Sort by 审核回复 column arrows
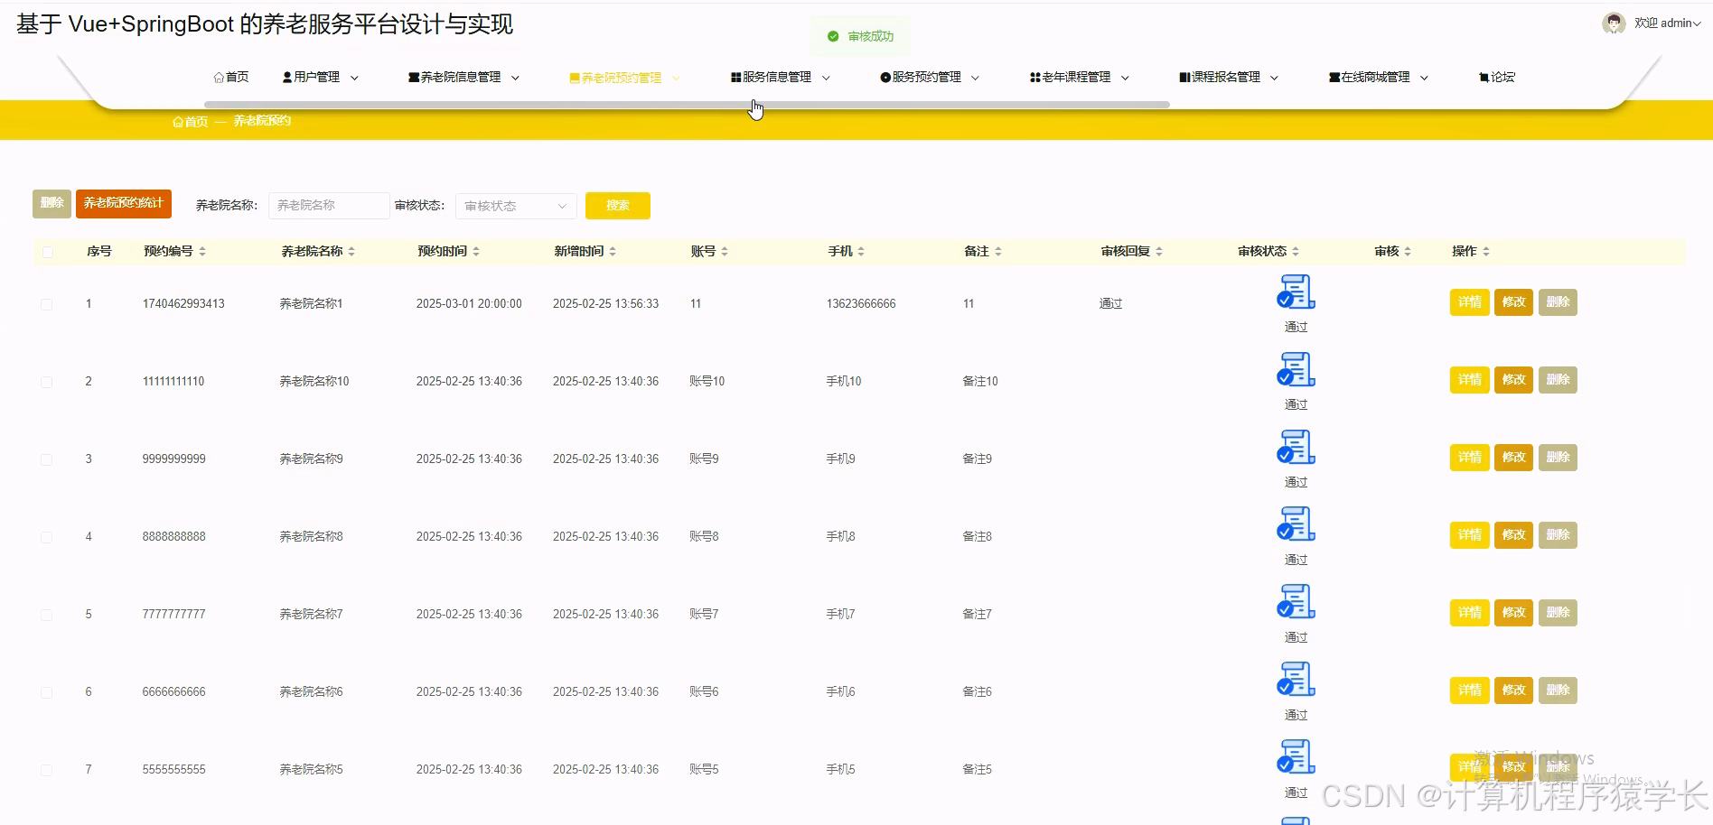 click(1159, 252)
